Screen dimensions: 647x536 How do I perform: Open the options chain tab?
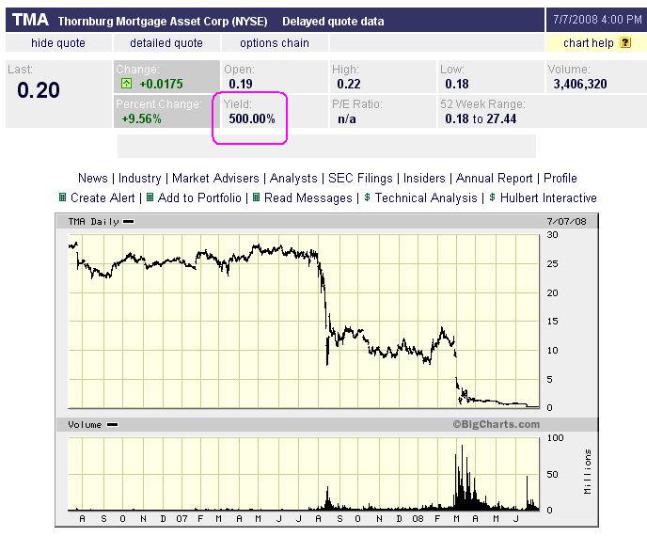click(x=275, y=43)
